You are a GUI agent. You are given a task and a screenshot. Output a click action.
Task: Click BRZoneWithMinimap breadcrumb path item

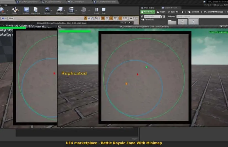click(x=213, y=12)
